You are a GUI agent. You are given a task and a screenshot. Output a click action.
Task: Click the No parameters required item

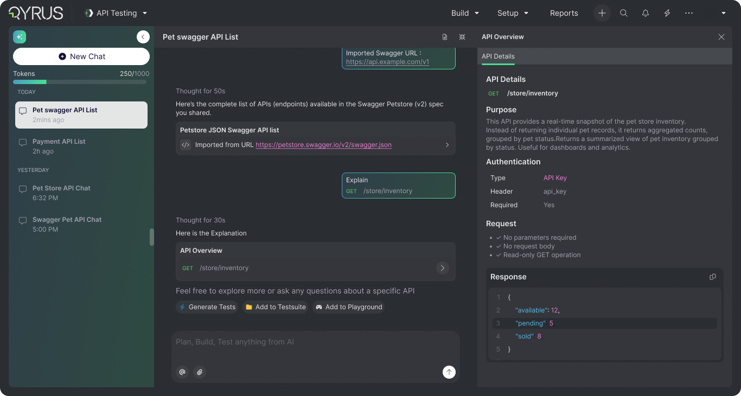536,238
